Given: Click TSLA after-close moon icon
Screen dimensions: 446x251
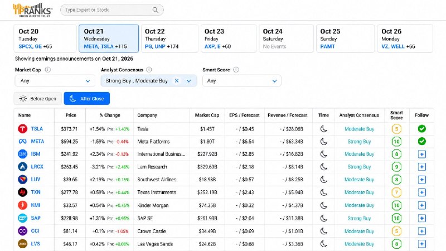Looking at the screenshot, I should click(324, 129).
